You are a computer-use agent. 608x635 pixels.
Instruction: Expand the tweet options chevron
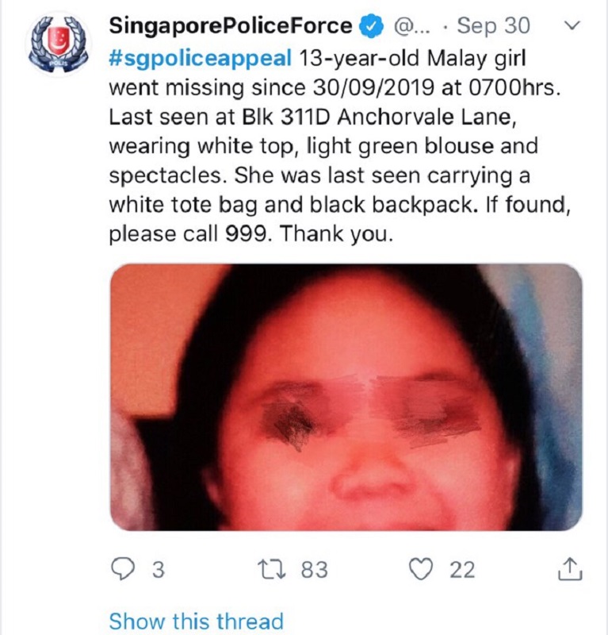(572, 25)
